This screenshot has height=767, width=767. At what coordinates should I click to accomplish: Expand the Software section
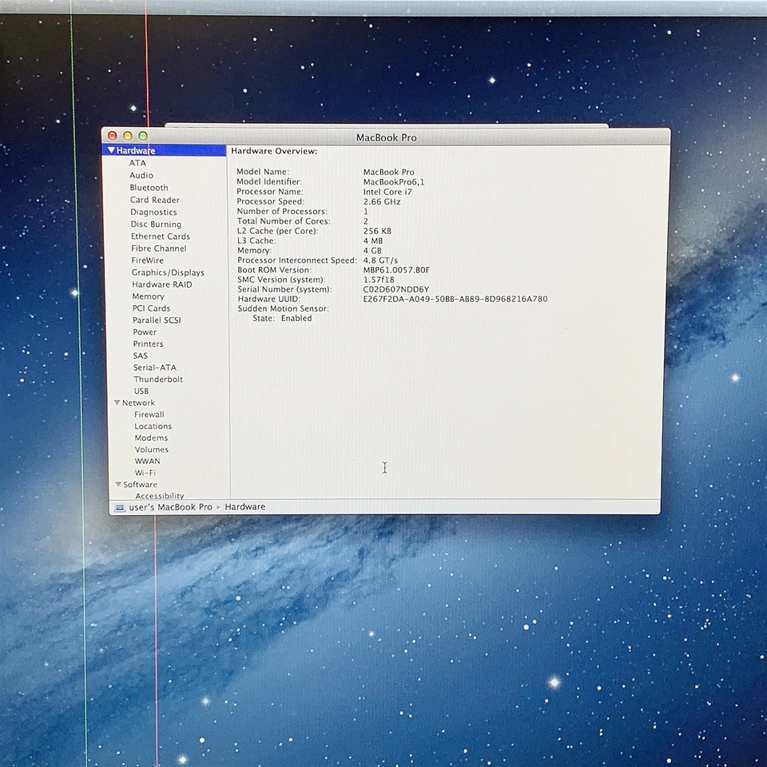coord(117,484)
